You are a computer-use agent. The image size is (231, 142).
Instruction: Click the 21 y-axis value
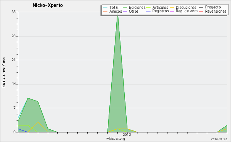tap(13, 60)
